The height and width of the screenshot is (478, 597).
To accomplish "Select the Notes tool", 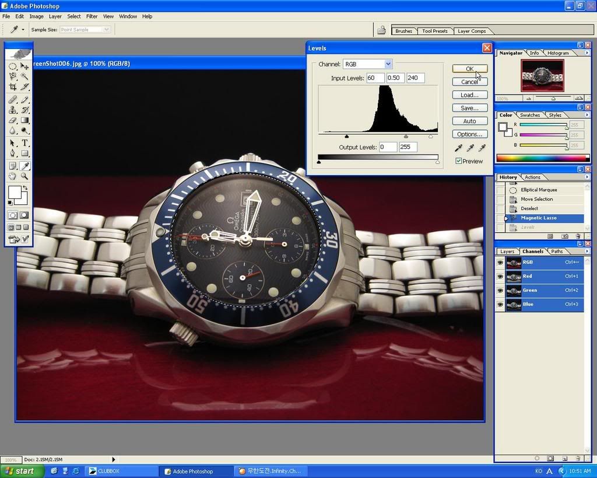I will 13,166.
